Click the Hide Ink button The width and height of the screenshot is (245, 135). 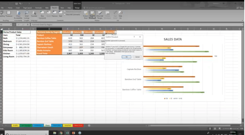click(120, 15)
